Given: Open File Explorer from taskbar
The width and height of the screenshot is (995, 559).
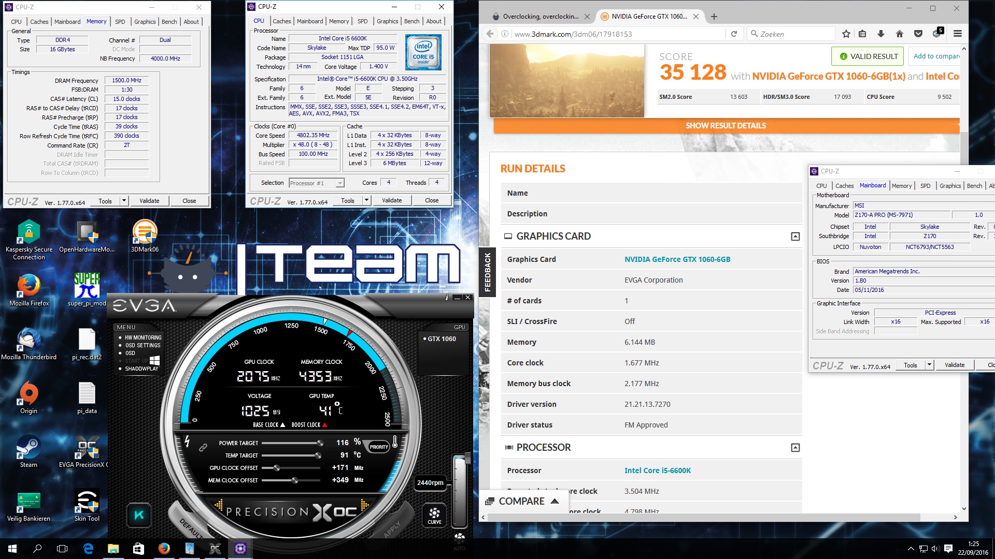Looking at the screenshot, I should [x=113, y=549].
